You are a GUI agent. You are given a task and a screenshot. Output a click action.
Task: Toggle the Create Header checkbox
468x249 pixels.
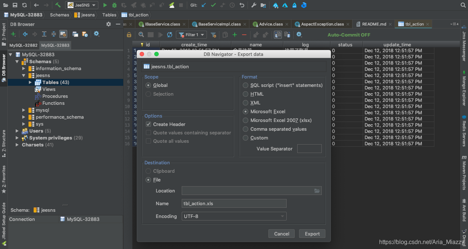[x=148, y=124]
